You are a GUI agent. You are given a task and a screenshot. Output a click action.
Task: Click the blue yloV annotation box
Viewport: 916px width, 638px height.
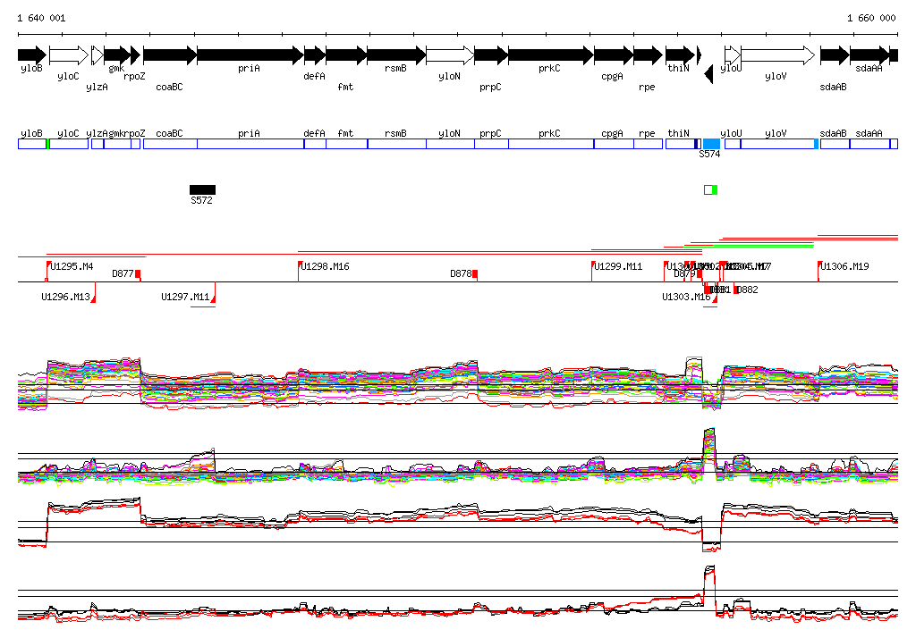(x=777, y=144)
